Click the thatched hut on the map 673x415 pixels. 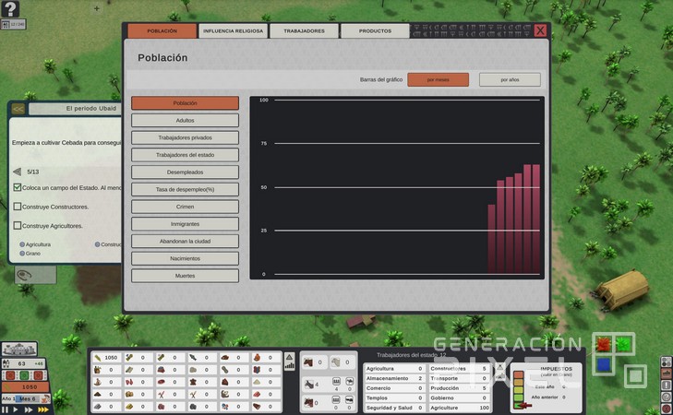click(622, 290)
